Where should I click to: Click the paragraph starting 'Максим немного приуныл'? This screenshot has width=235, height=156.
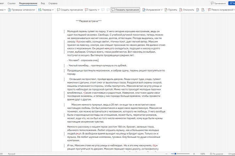click(116, 113)
